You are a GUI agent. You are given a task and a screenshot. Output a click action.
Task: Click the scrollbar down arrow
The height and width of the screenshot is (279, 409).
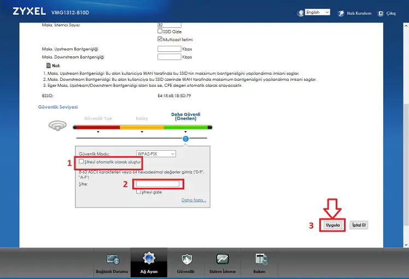pos(406,245)
